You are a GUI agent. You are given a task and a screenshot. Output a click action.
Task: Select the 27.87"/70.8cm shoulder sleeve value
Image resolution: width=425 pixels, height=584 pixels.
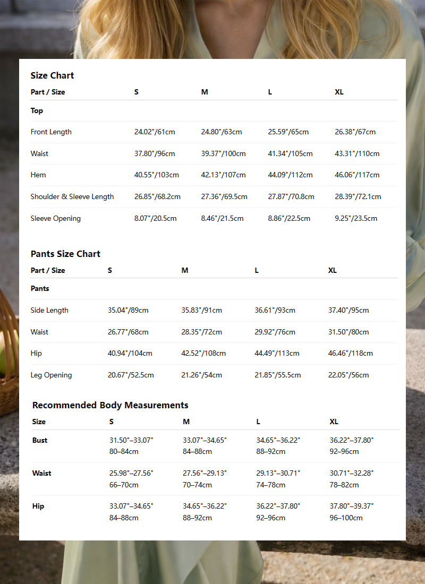click(x=291, y=196)
